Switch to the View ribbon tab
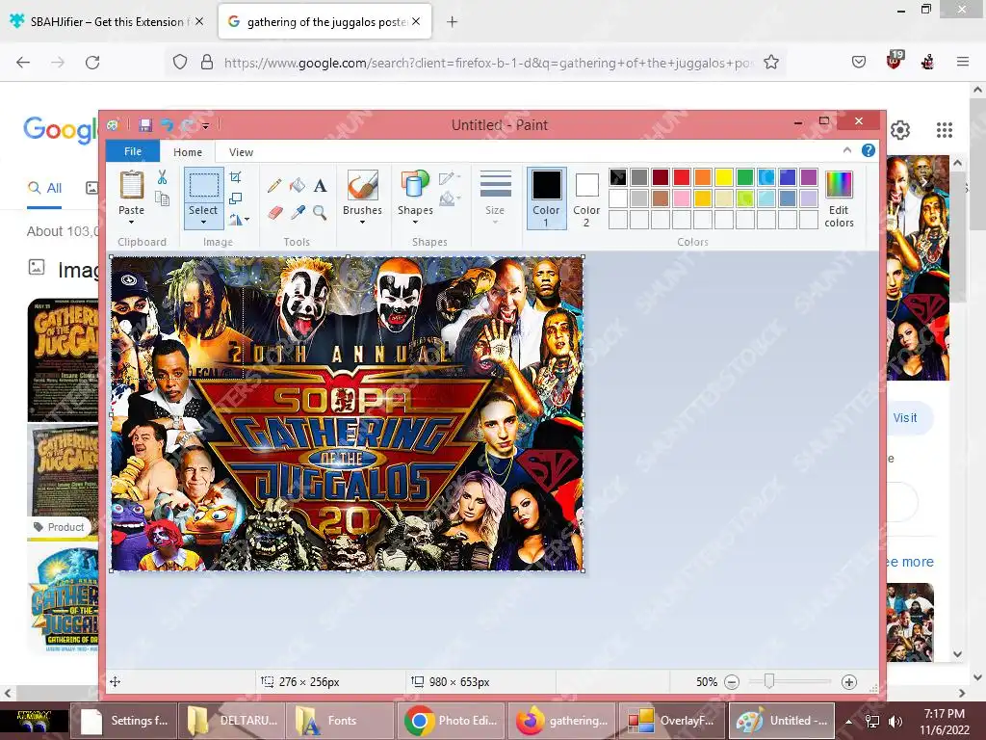Viewport: 986px width, 740px height. point(241,151)
